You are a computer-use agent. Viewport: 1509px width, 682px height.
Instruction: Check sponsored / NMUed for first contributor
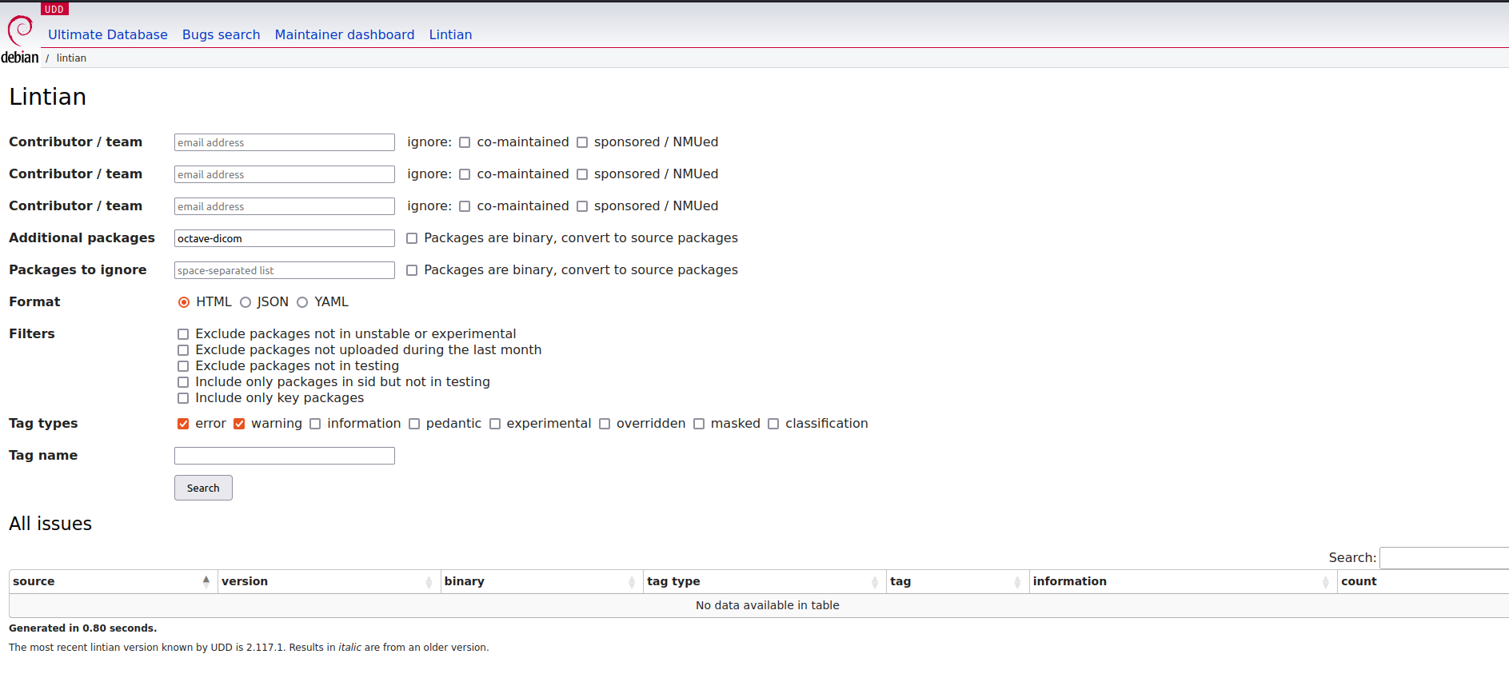coord(582,142)
